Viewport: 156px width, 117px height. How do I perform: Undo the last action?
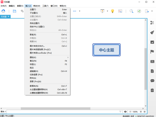pyautogui.click(x=22, y=11)
